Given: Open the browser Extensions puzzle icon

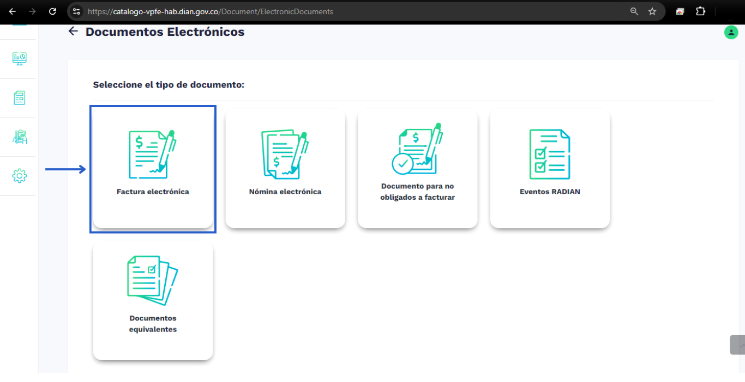Looking at the screenshot, I should click(701, 11).
